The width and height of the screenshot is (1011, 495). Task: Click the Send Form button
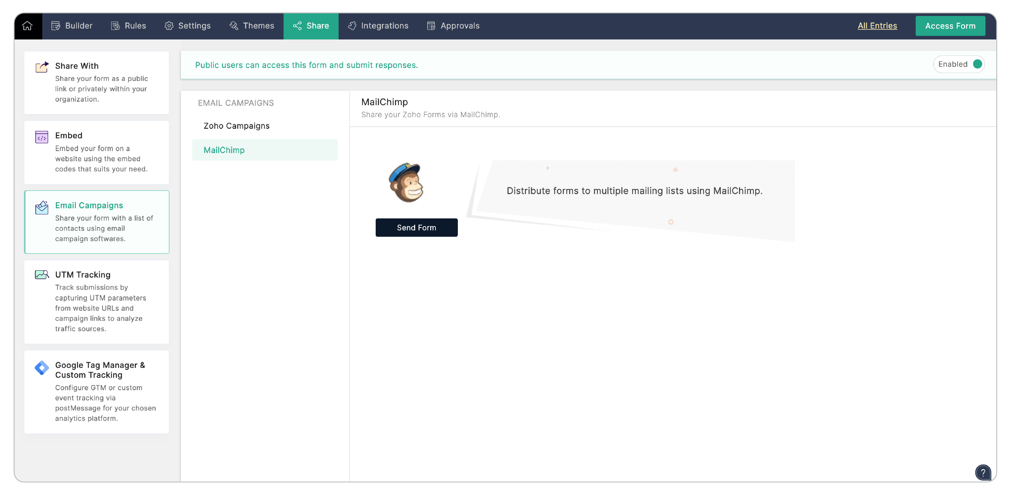[416, 227]
